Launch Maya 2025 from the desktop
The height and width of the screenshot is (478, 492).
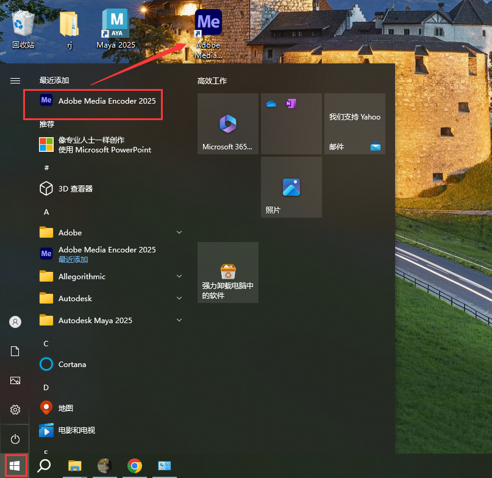115,27
